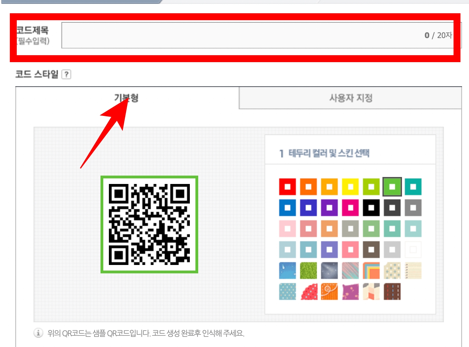This screenshot has height=347, width=469.
Task: Select the amber yellow-orange border color
Action: pyautogui.click(x=329, y=187)
